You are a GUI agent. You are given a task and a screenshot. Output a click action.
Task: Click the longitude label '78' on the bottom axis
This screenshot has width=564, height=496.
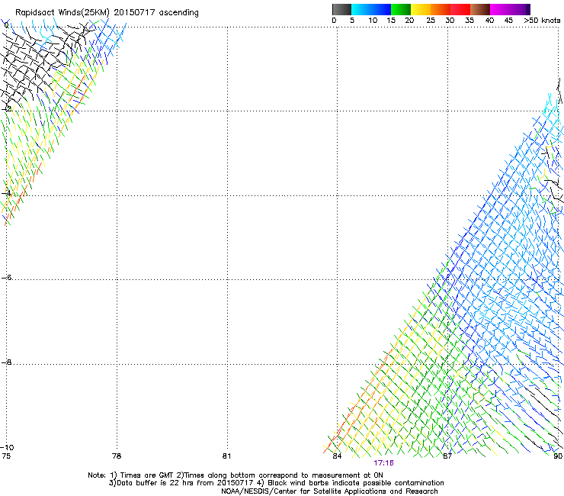pyautogui.click(x=117, y=456)
